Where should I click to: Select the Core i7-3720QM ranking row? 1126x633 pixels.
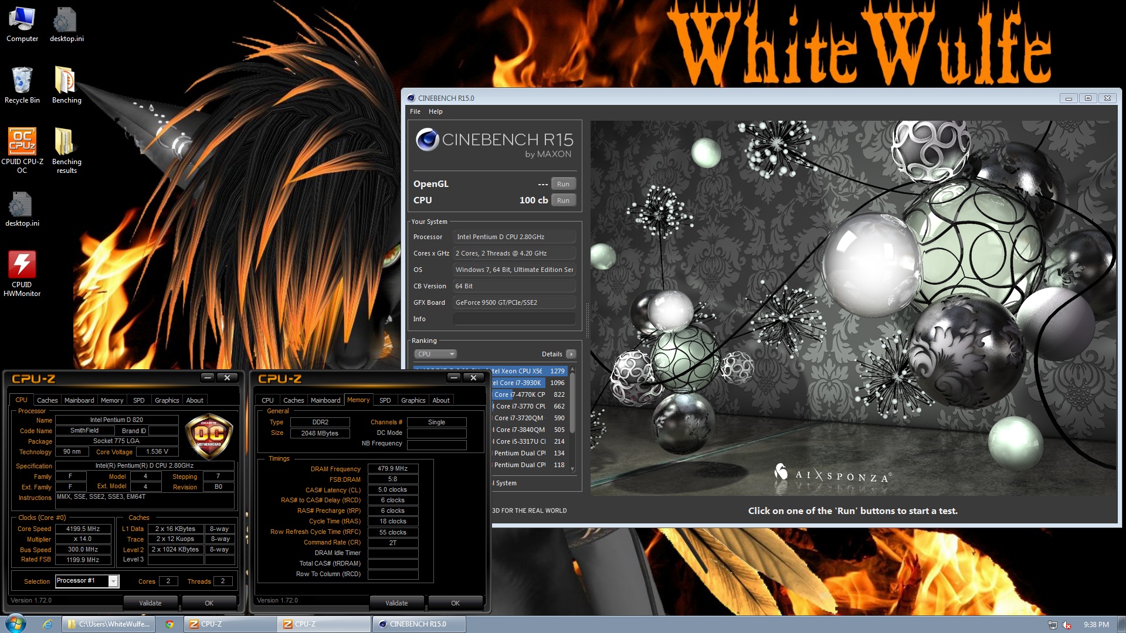529,418
